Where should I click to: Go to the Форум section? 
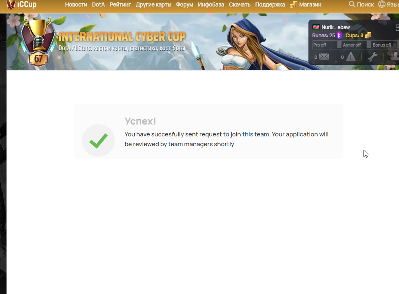pos(184,4)
